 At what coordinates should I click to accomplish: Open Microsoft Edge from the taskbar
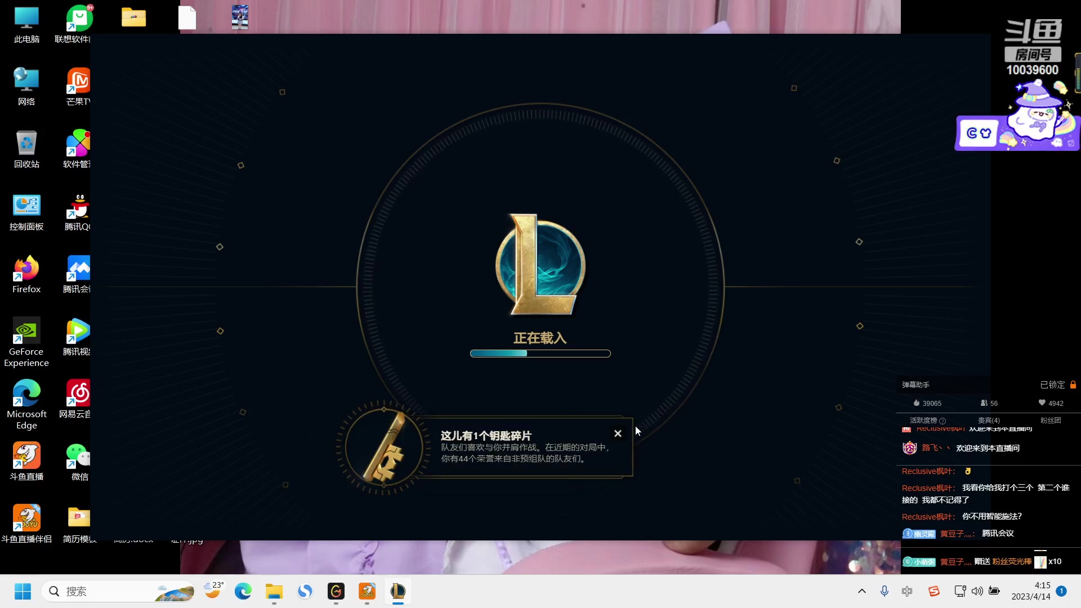(x=243, y=591)
